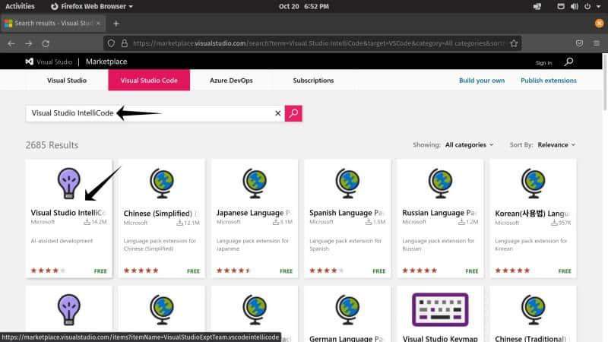Switch to the Azure DevOps tab
608x342 pixels.
tap(230, 81)
